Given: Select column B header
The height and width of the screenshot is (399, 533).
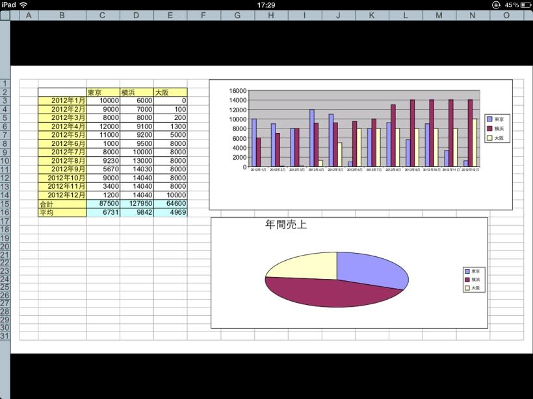Looking at the screenshot, I should click(x=62, y=16).
